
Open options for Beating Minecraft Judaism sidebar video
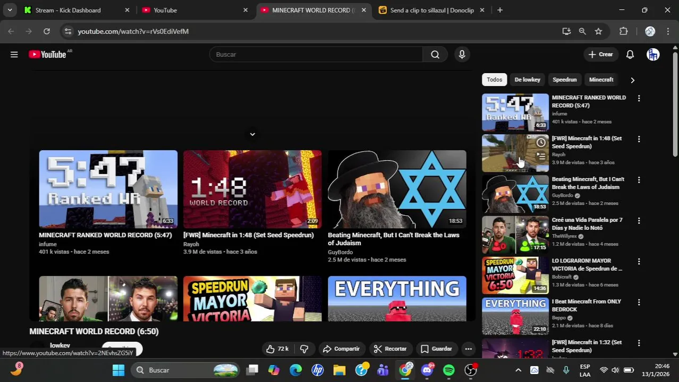point(639,180)
